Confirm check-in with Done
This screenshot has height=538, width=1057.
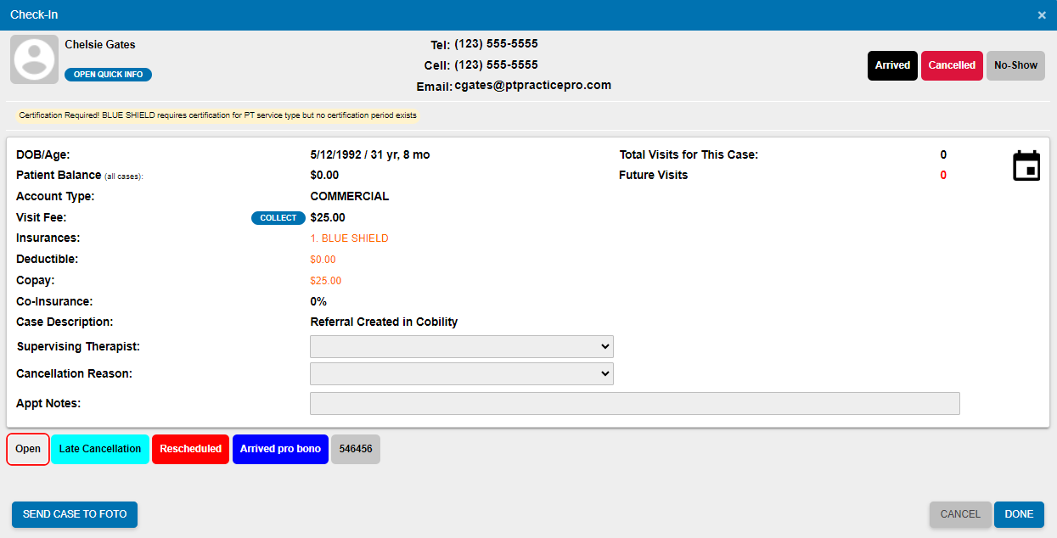tap(1018, 514)
